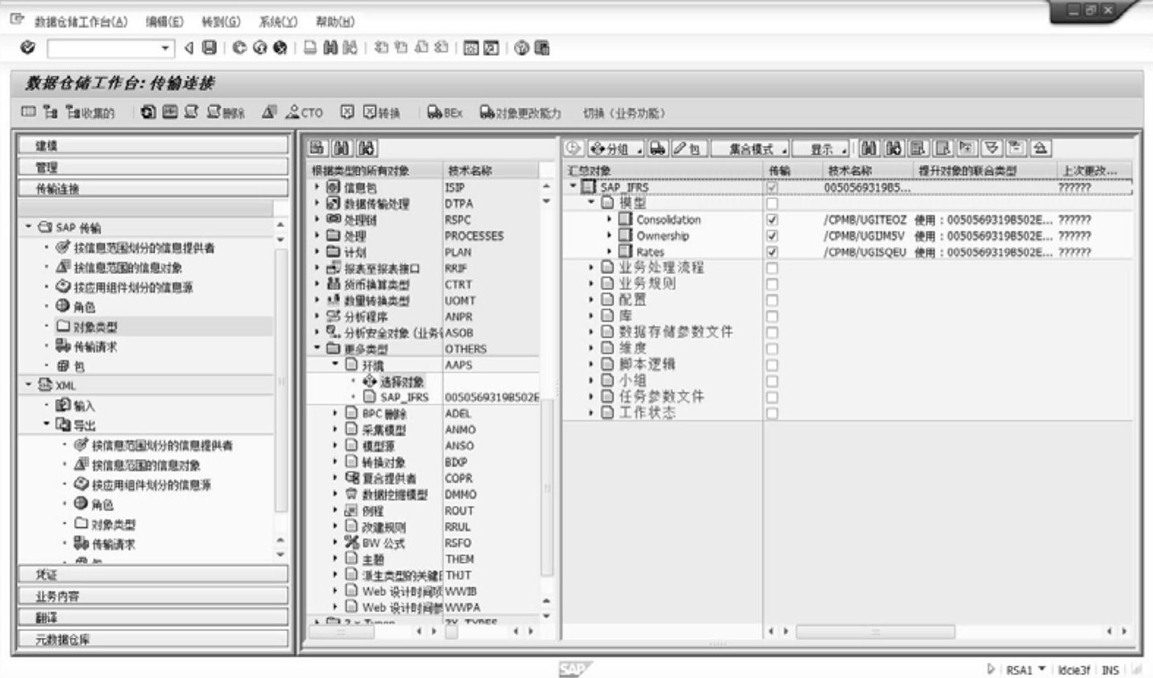Switch to the 建模 navigation section

click(153, 145)
